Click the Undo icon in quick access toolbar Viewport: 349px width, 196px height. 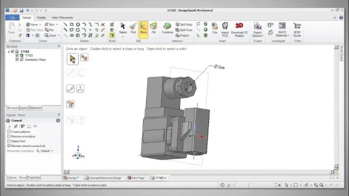tap(27, 10)
